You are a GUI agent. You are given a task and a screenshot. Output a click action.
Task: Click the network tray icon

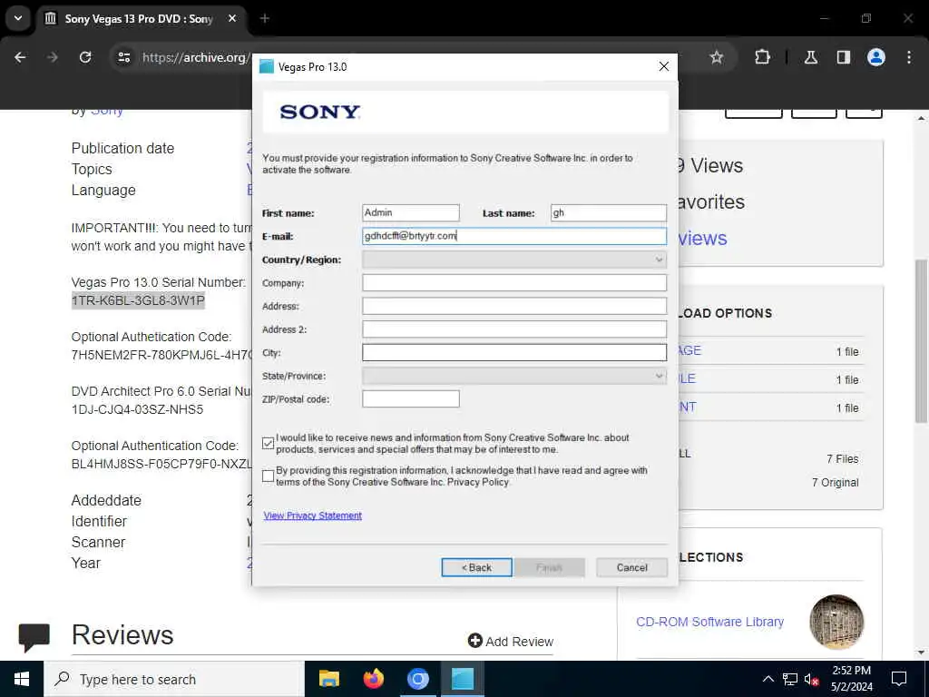[790, 679]
